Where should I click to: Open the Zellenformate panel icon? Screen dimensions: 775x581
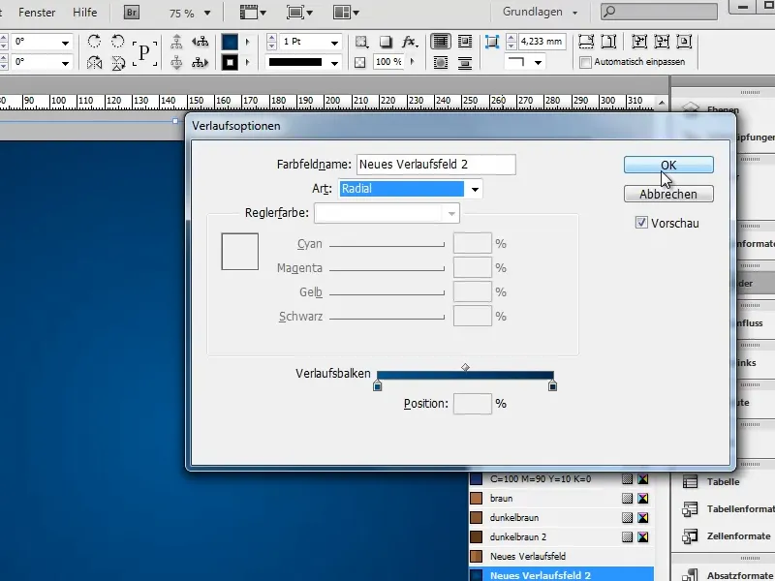(x=690, y=536)
